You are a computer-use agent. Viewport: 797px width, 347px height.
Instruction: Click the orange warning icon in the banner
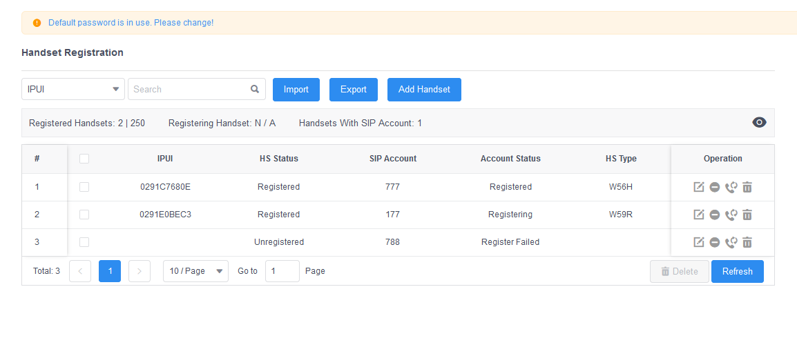coord(37,23)
